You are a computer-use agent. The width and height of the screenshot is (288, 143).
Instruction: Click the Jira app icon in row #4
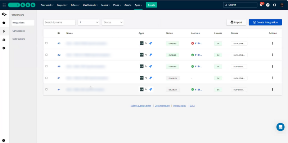click(150, 90)
